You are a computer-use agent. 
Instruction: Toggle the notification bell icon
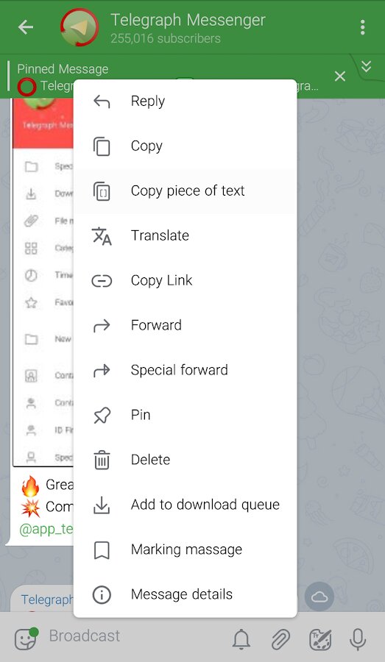(241, 638)
